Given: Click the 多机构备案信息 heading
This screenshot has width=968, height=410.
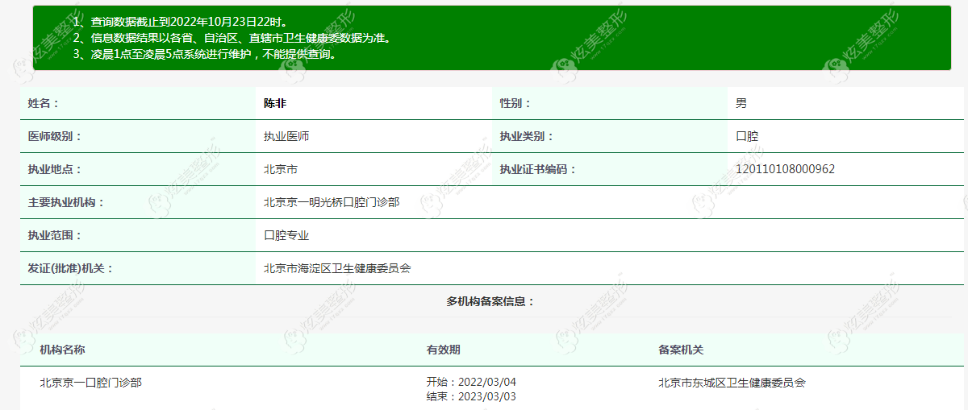Looking at the screenshot, I should pyautogui.click(x=491, y=302).
